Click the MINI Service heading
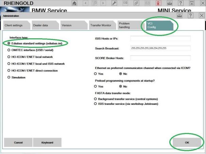The height and width of the screenshot is (154, 206). pos(174,10)
